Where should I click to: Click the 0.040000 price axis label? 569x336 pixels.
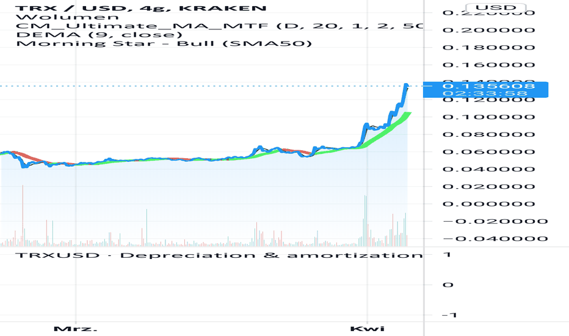click(488, 169)
